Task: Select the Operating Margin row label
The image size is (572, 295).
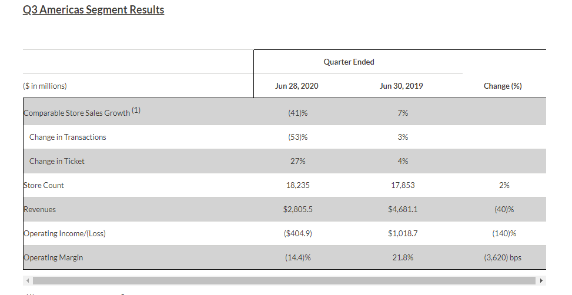Action: pyautogui.click(x=53, y=257)
